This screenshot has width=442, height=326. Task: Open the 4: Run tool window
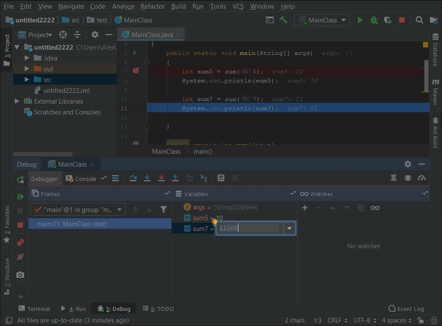coord(73,309)
